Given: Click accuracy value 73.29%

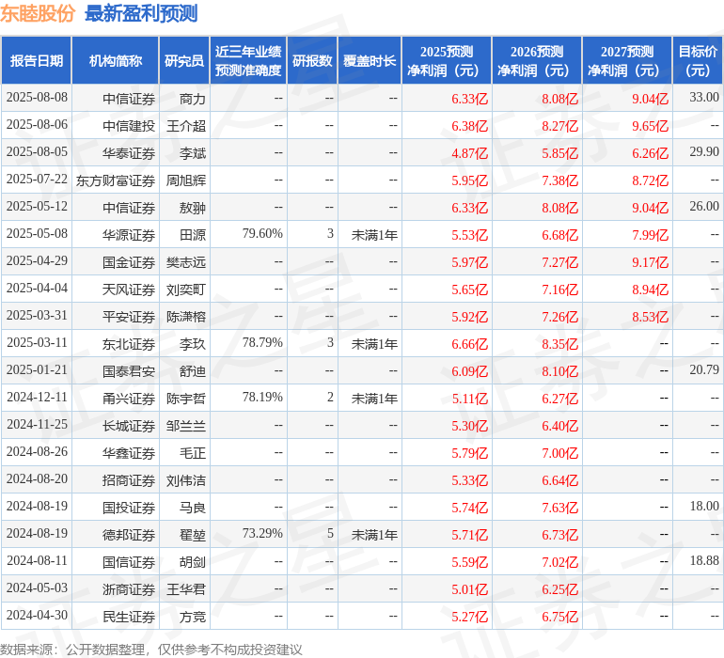Looking at the screenshot, I should pyautogui.click(x=262, y=533).
